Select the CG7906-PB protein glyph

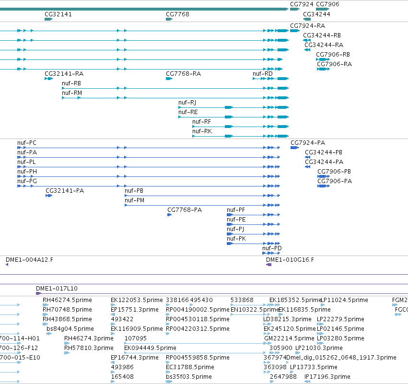[324, 176]
